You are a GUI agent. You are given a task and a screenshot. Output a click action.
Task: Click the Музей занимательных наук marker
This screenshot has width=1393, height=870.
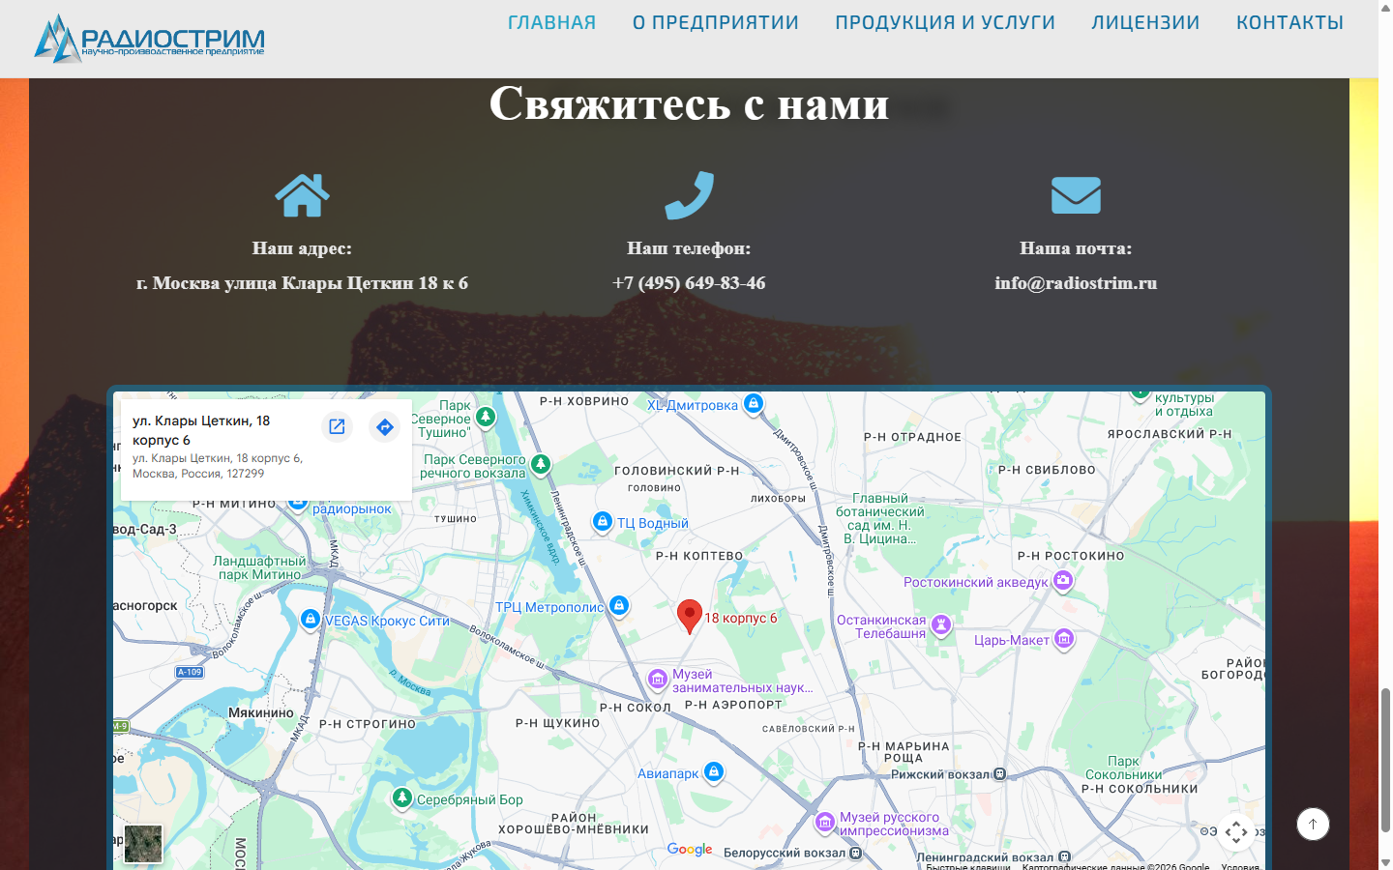(658, 680)
